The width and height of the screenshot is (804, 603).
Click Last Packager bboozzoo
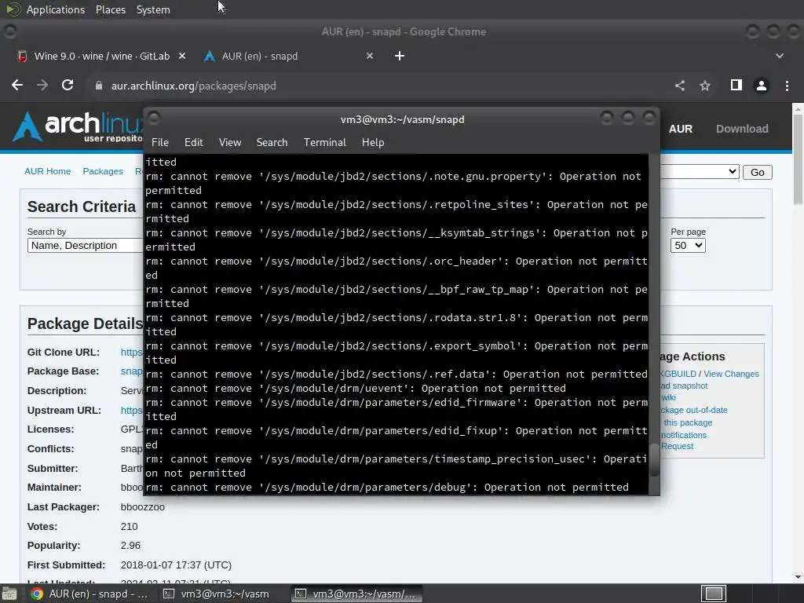pos(143,507)
